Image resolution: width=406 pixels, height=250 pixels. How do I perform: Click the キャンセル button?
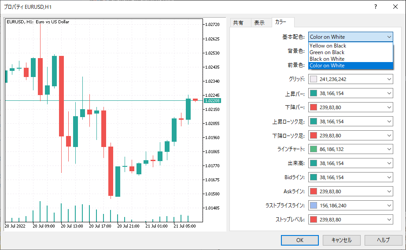pos(342,240)
